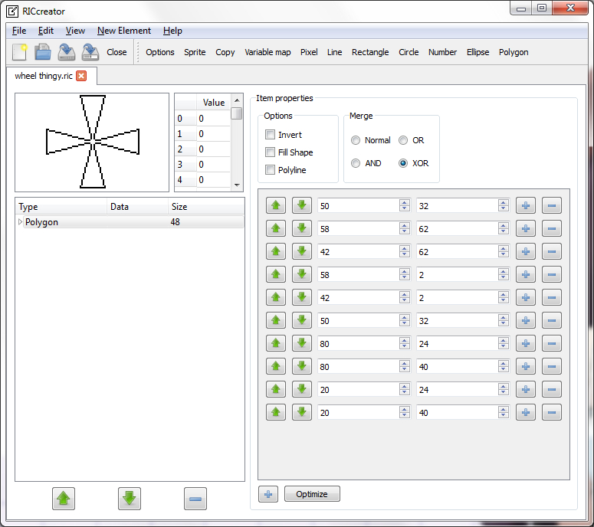This screenshot has width=594, height=527.
Task: Click the New file icon in toolbar
Action: tap(20, 52)
